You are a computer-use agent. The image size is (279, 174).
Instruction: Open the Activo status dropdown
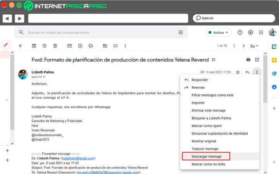[x=218, y=32]
